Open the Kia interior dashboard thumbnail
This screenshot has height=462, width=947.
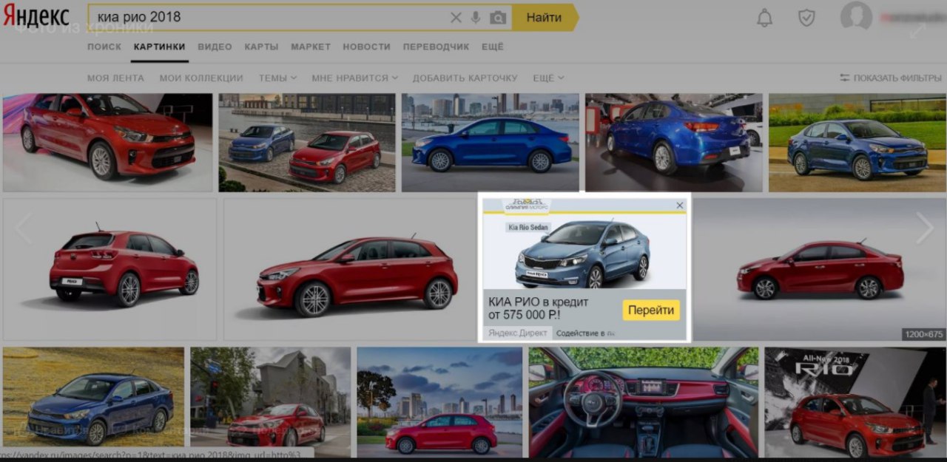644,402
